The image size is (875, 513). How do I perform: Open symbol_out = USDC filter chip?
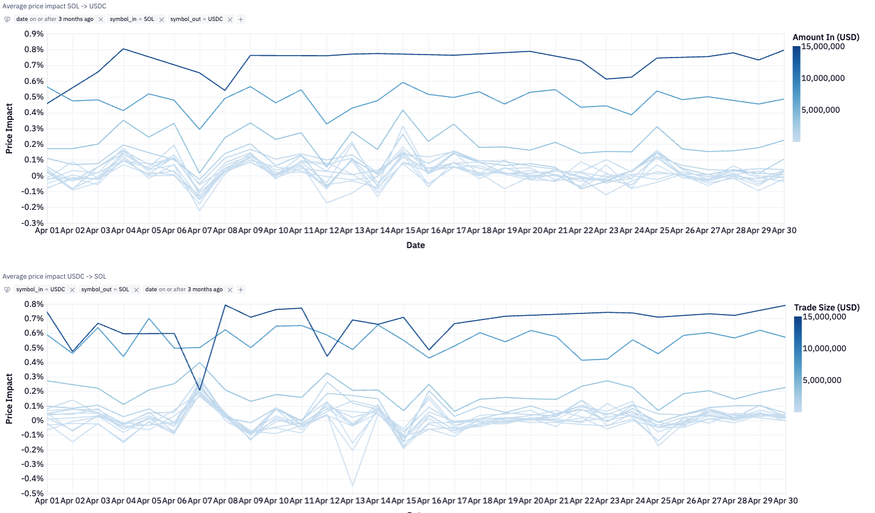click(196, 19)
